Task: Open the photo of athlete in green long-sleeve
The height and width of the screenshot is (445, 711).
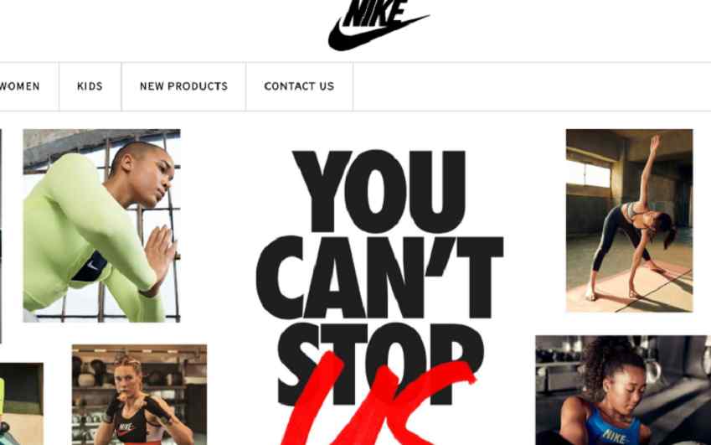Action: point(101,225)
